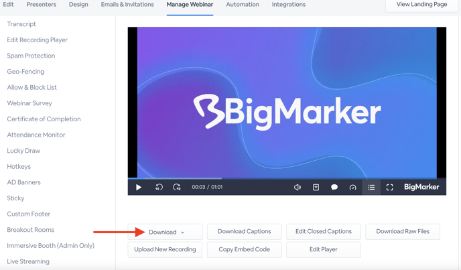This screenshot has height=270, width=461.
Task: Open Hotkeys settings
Action: pos(19,167)
